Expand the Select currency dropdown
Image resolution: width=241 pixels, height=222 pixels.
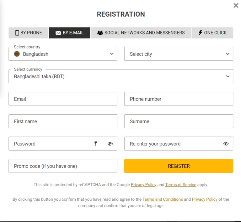click(121, 76)
